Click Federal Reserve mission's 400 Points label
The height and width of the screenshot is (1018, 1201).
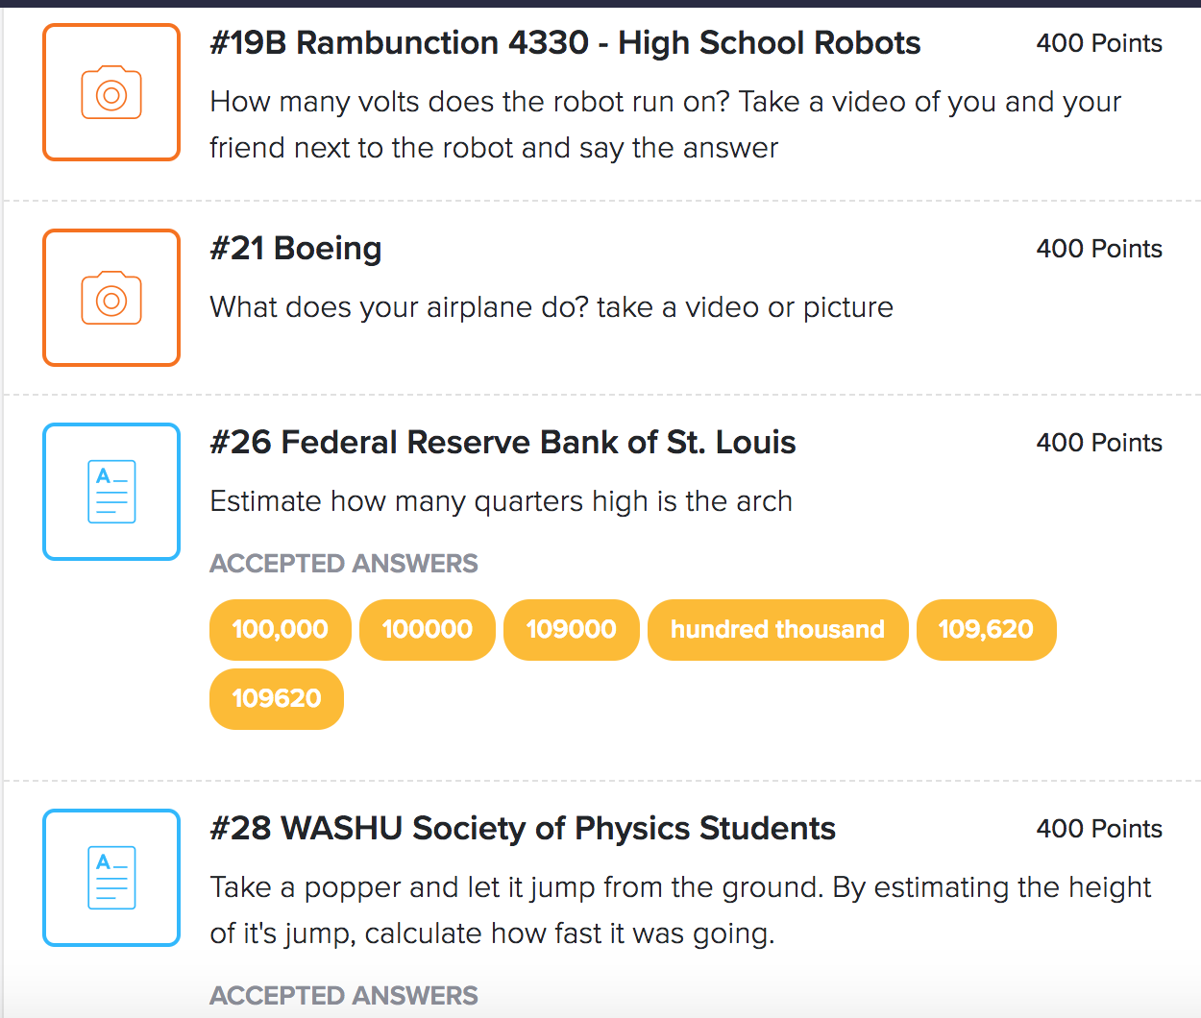1098,443
